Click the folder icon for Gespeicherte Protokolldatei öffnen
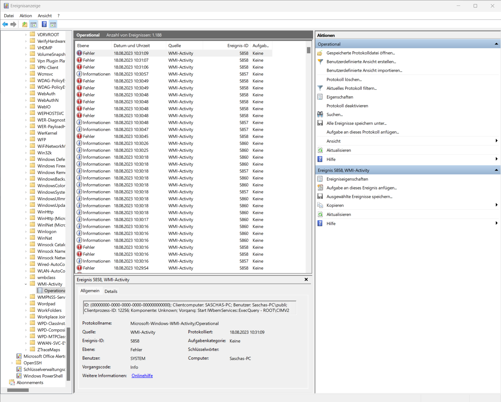Viewport: 501px width, 402px height. tap(320, 53)
